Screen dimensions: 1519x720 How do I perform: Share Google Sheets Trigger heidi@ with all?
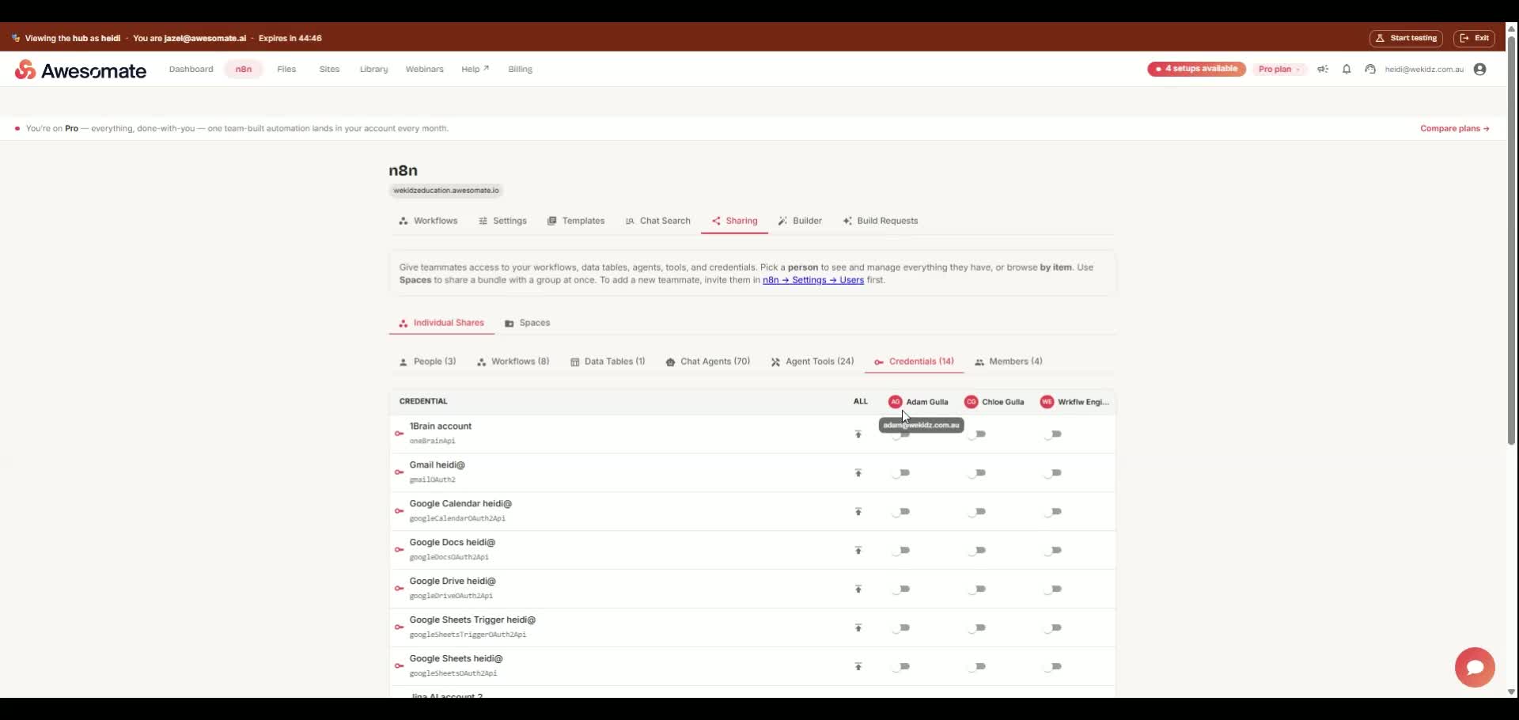point(858,628)
